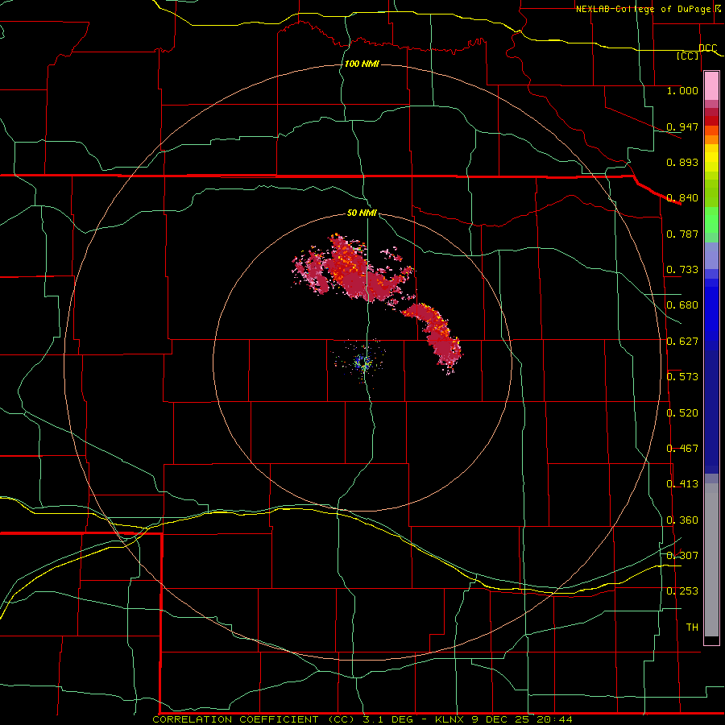The height and width of the screenshot is (725, 725).
Task: Click the 50 NMI range ring label
Action: tap(362, 213)
